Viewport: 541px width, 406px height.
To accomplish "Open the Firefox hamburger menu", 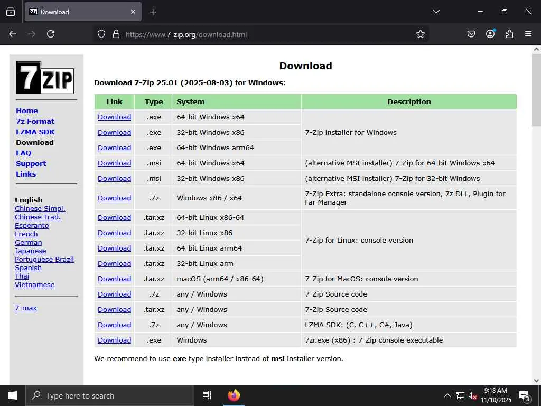I will (x=528, y=34).
